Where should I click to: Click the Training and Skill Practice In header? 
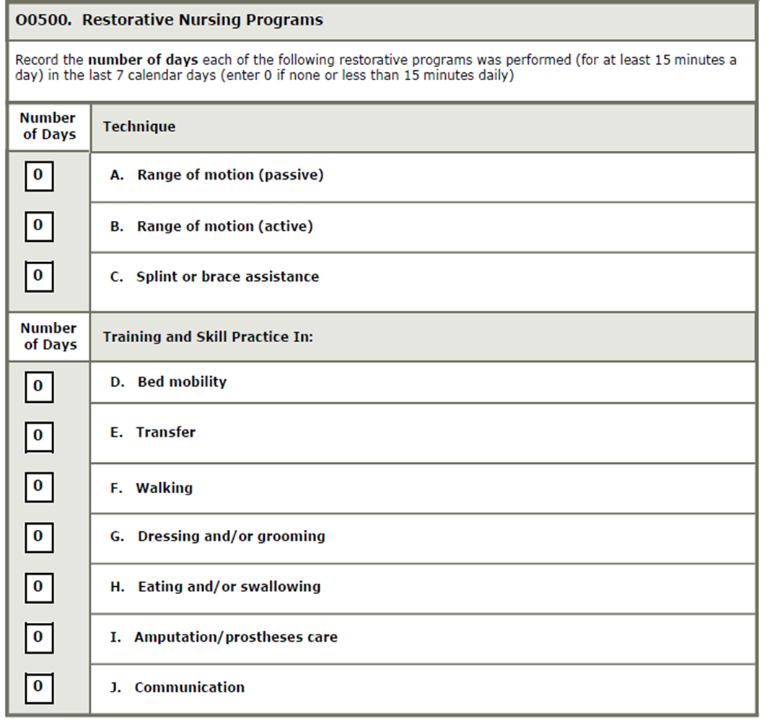coord(208,337)
